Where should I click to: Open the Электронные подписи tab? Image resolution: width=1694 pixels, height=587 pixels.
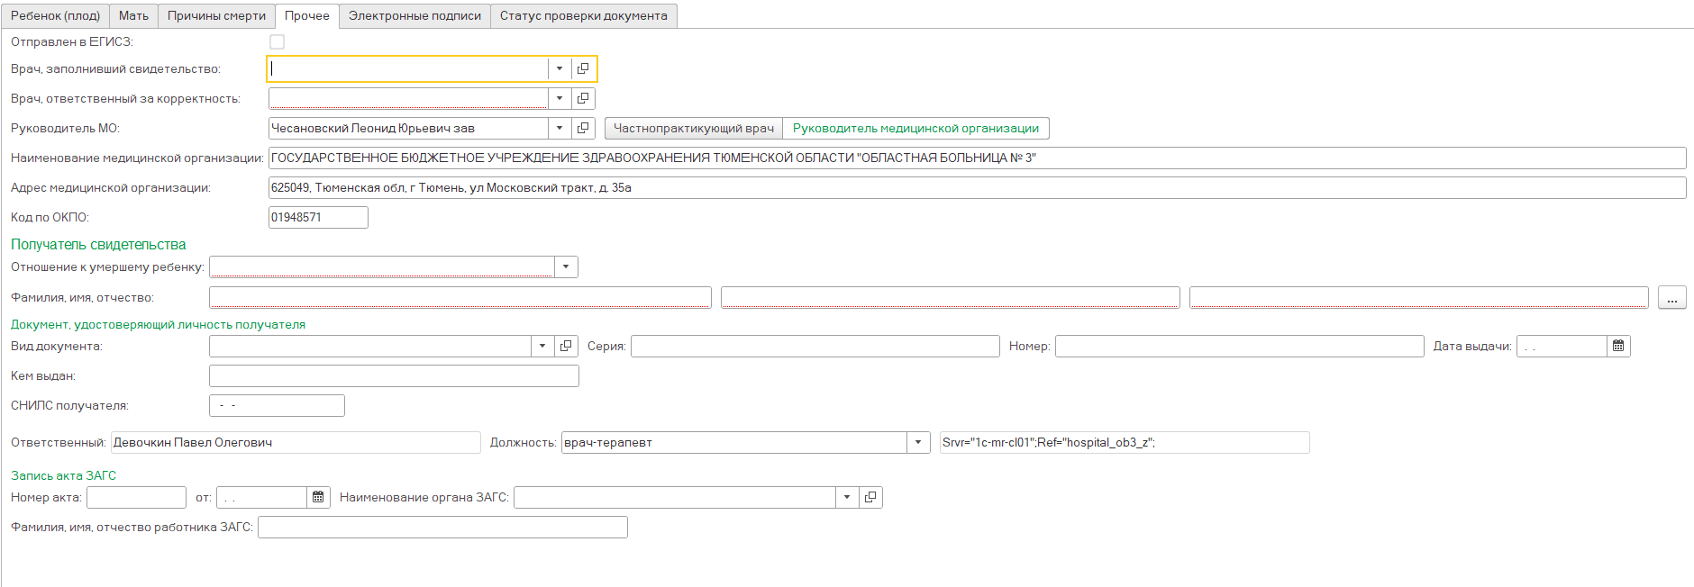414,16
